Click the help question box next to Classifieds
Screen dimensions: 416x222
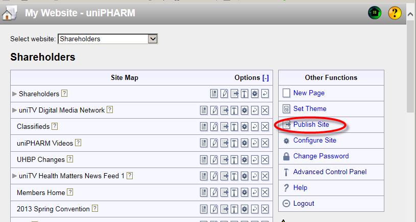click(55, 126)
